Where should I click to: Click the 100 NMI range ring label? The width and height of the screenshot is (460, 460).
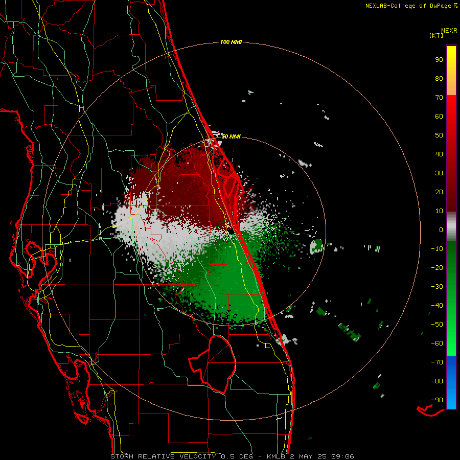(231, 42)
